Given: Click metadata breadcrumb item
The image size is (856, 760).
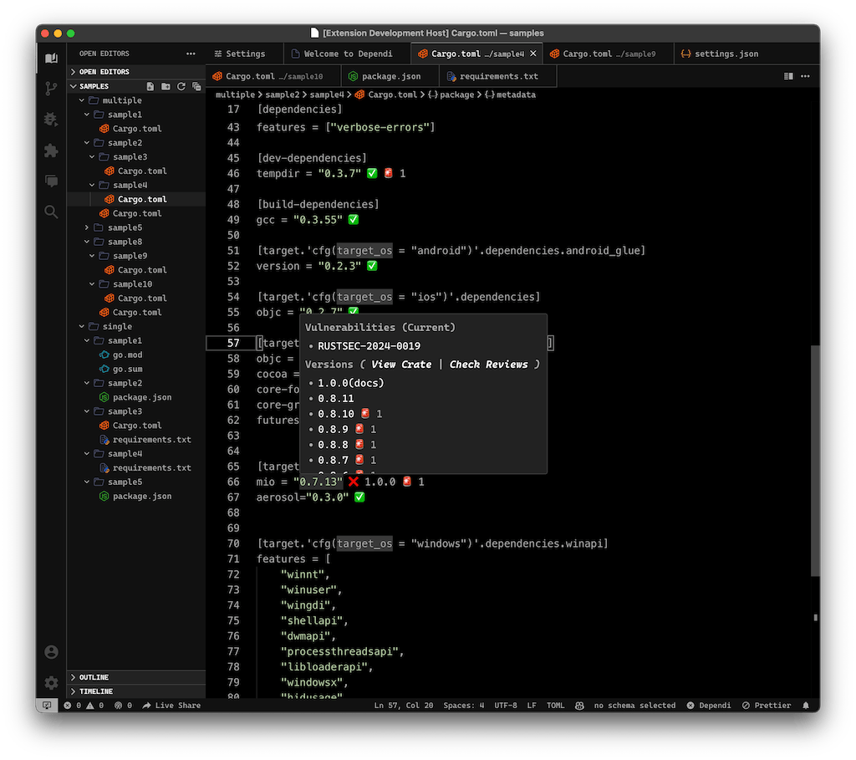Looking at the screenshot, I should [x=515, y=94].
